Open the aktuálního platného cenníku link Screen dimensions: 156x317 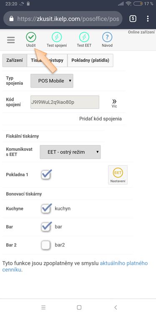click(x=75, y=266)
